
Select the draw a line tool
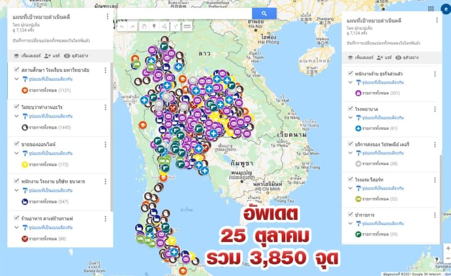pos(164,26)
